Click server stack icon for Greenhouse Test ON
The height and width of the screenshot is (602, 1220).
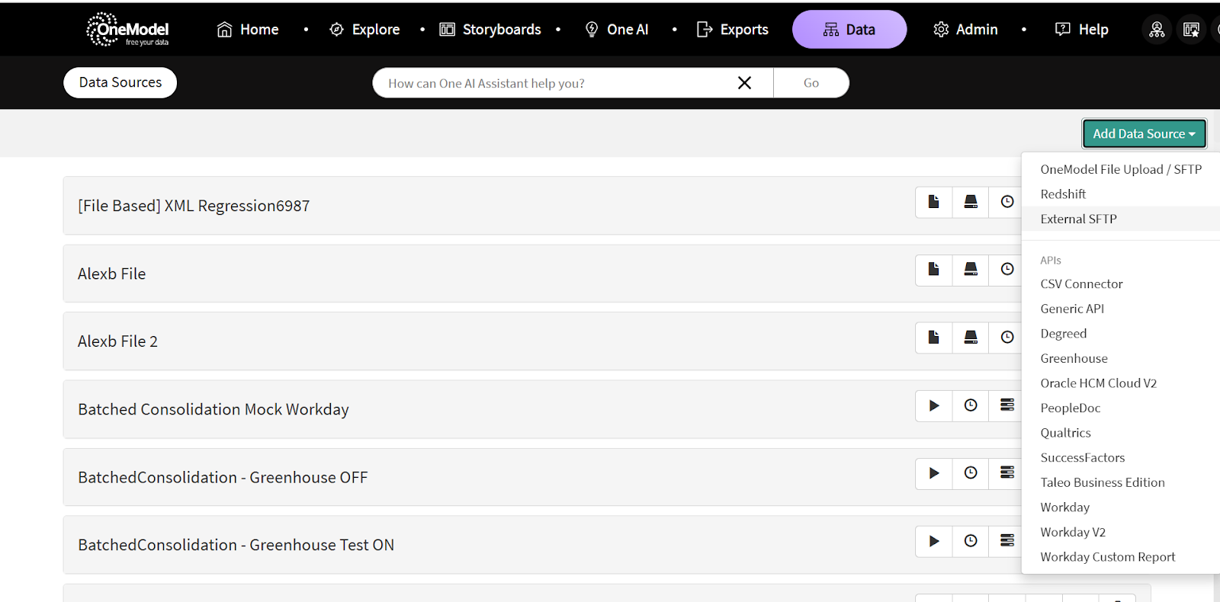coord(1007,541)
